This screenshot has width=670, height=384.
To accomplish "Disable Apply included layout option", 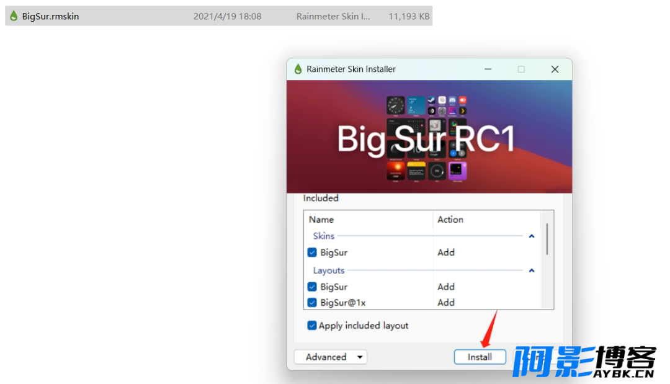I will click(x=312, y=326).
